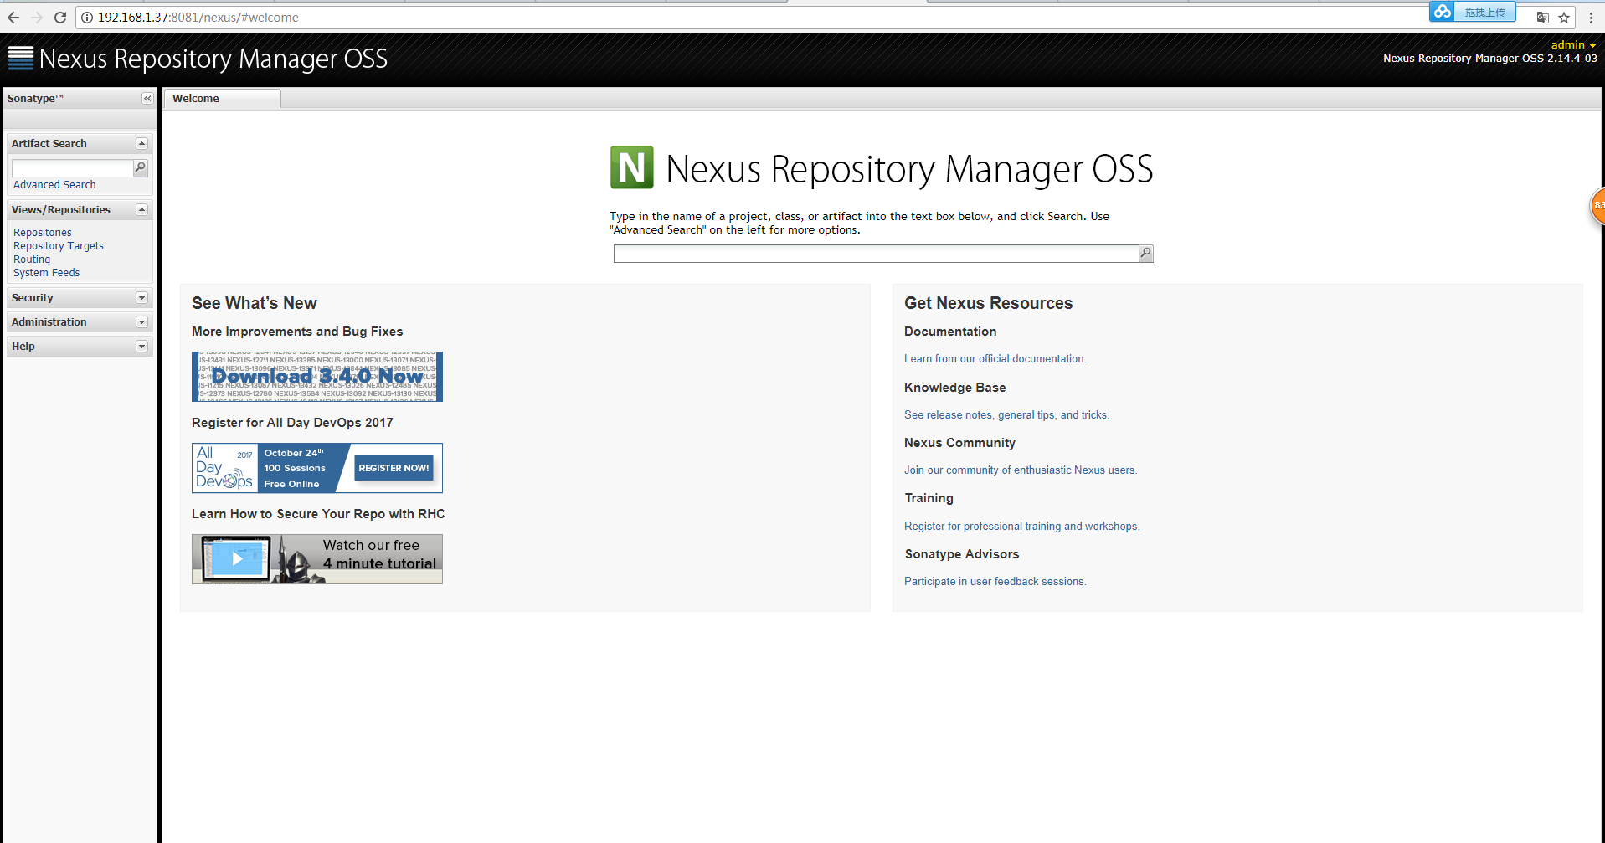Open Register for professional training link
The image size is (1605, 843).
click(1021, 527)
